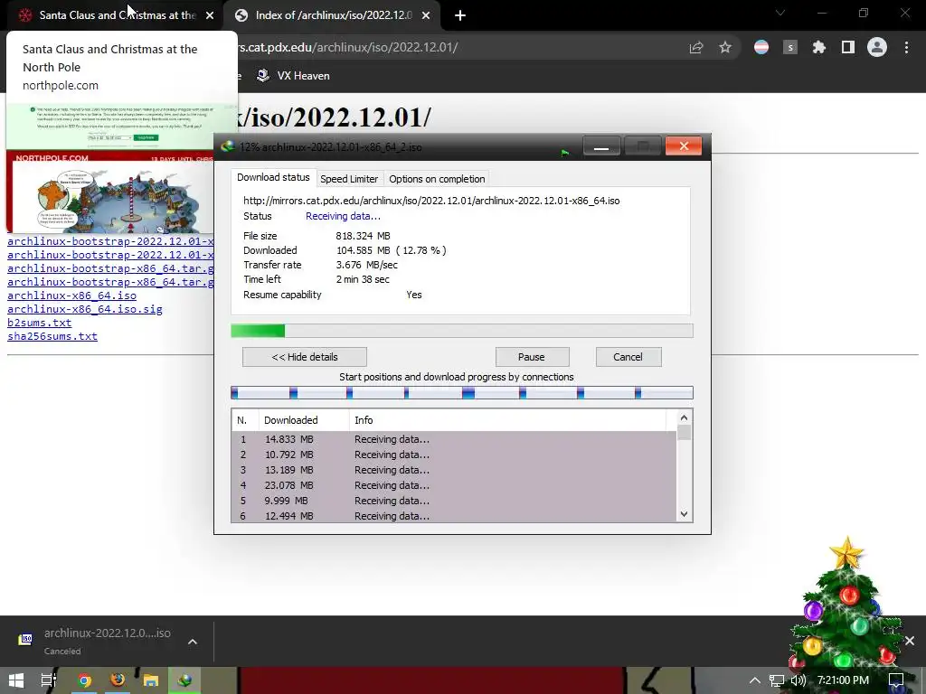Click the IDM icon in the dialog title bar
The image size is (926, 694).
[x=227, y=146]
